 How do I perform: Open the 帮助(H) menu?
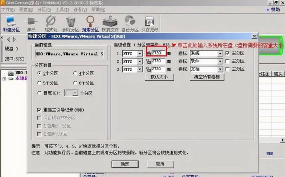point(98,10)
